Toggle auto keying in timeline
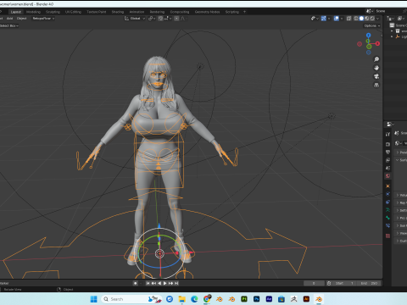 pos(136,283)
